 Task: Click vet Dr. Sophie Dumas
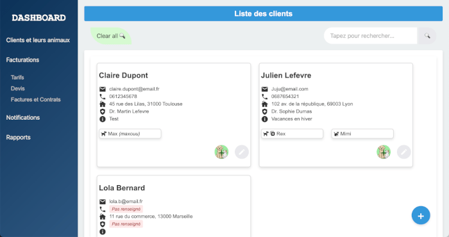(291, 111)
